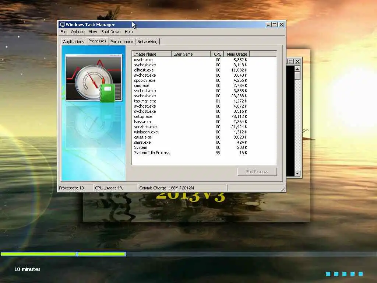Screen dimensions: 377x283
Task: Select the spoolsv.exe process
Action: 144,80
